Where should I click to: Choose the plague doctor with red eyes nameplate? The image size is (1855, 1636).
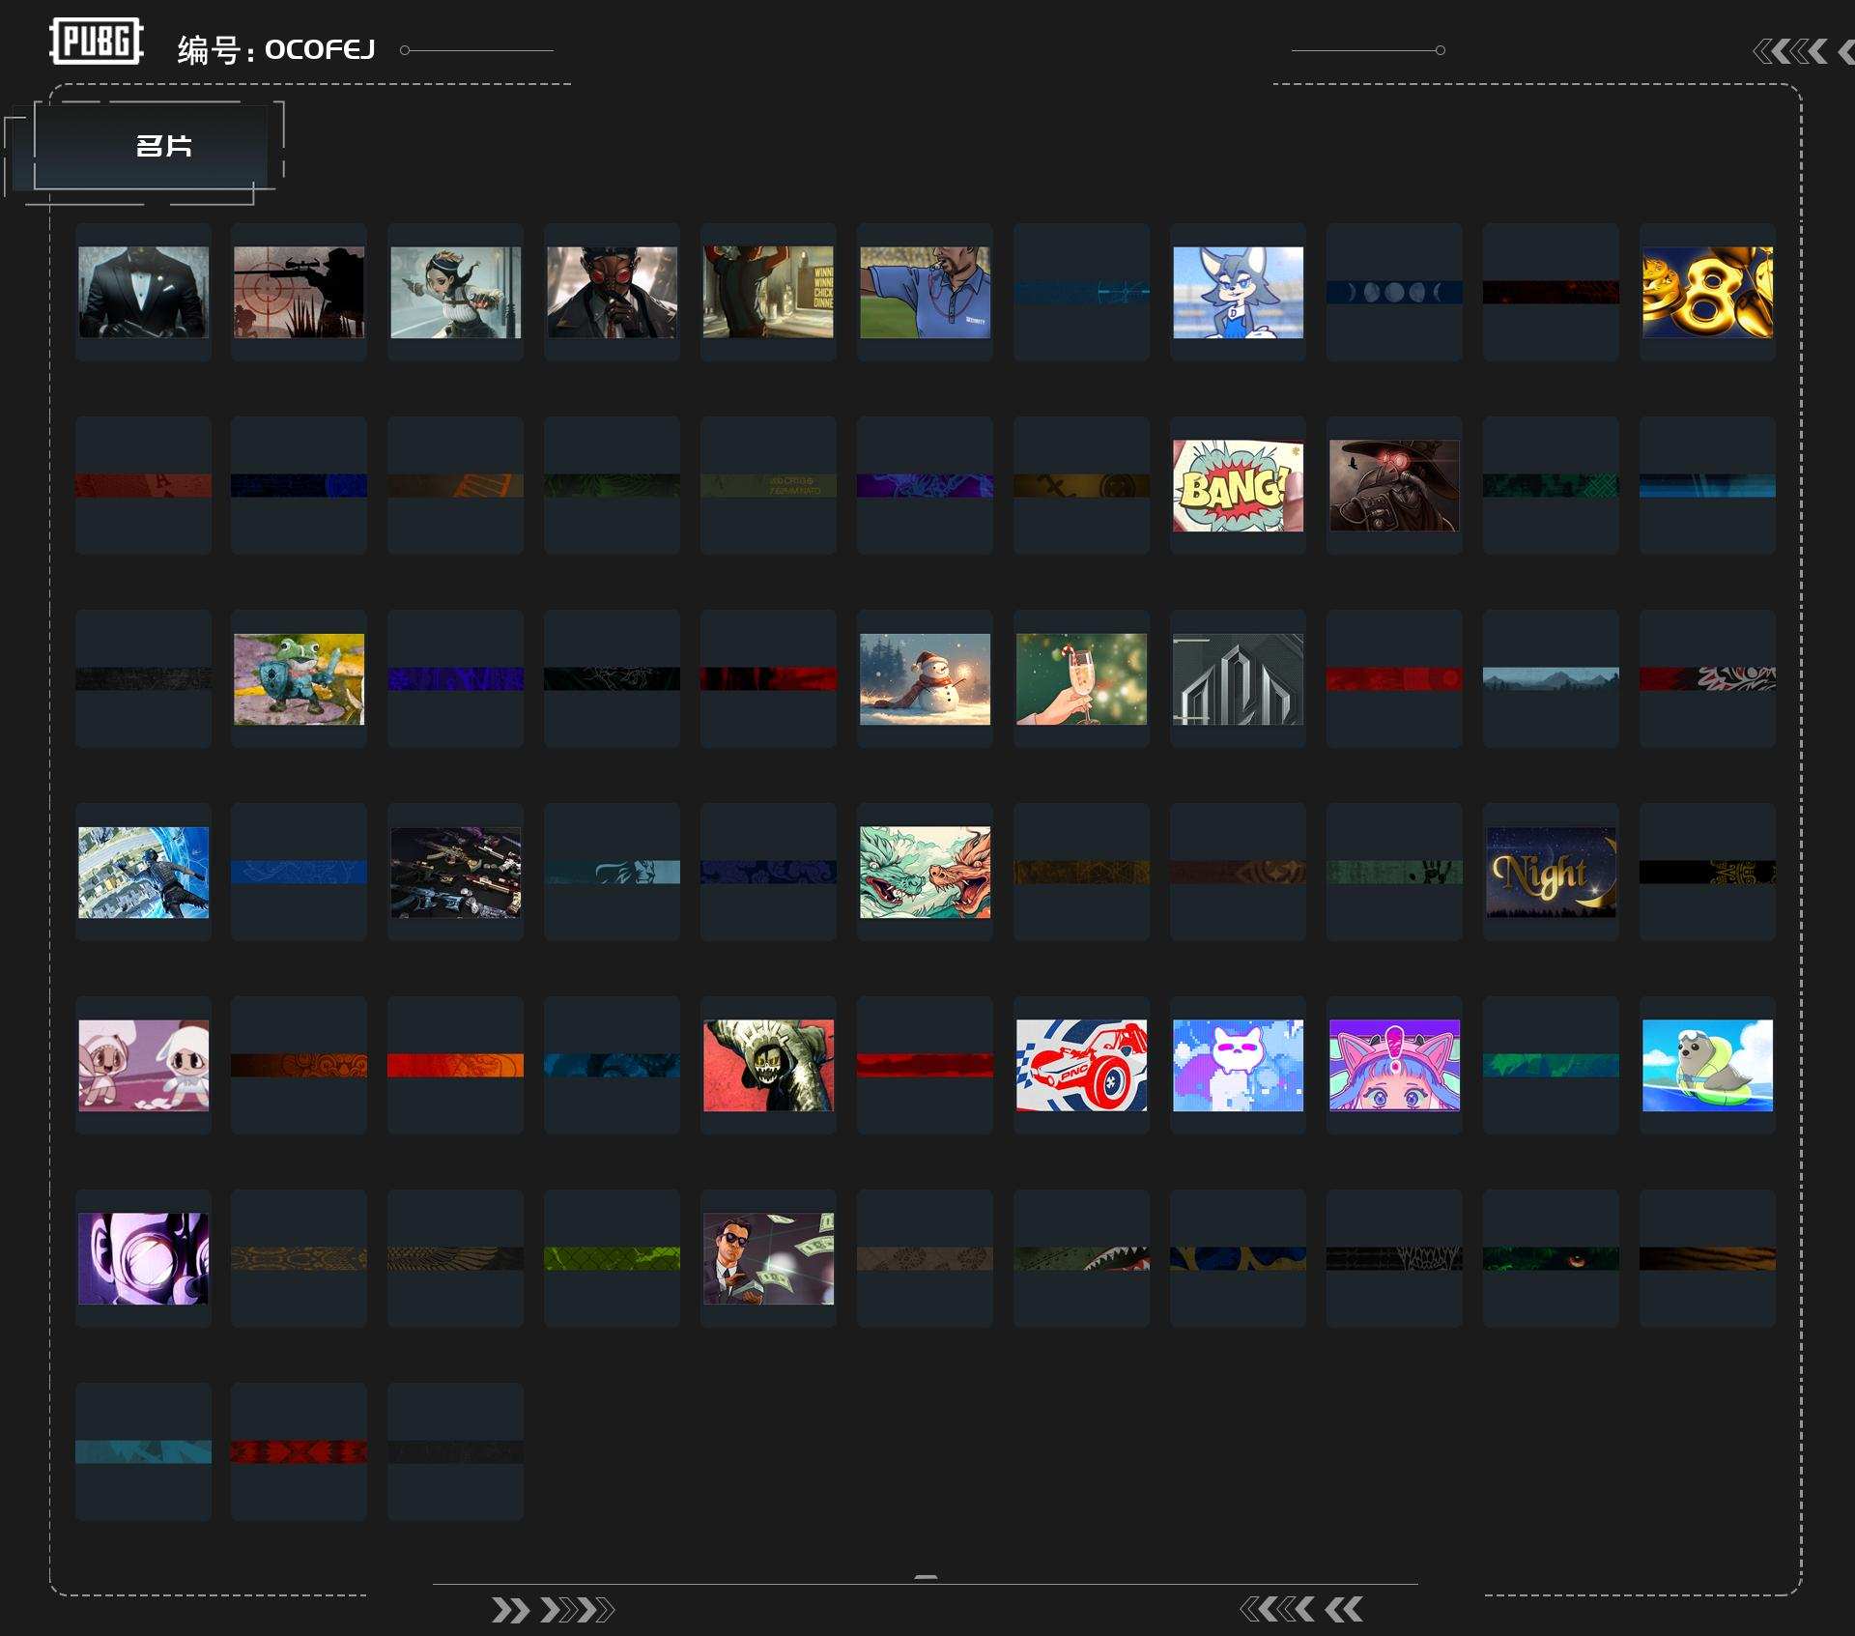pyautogui.click(x=1394, y=485)
